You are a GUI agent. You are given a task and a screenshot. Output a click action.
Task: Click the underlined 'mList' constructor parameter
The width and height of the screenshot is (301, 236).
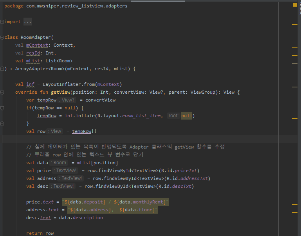(33, 61)
